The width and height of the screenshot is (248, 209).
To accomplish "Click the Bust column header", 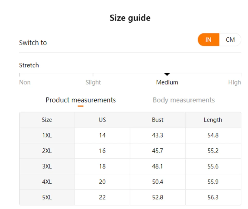I will 158,120.
